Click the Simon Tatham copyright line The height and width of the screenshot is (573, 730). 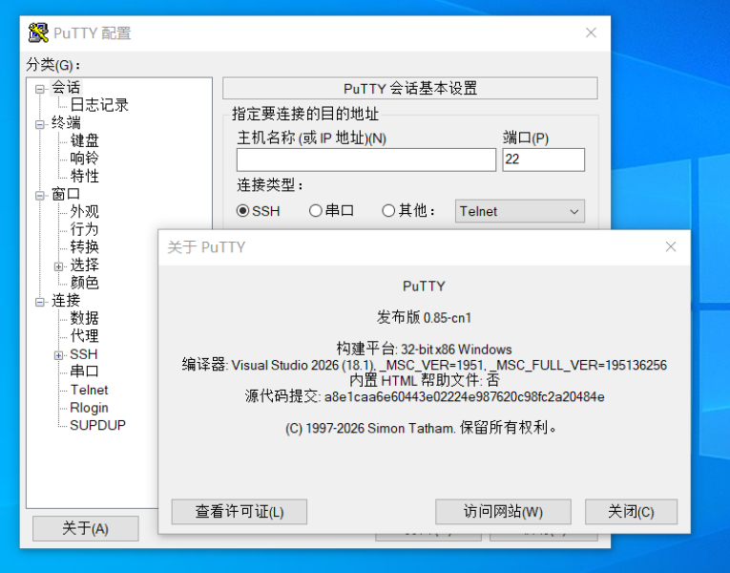(x=422, y=428)
